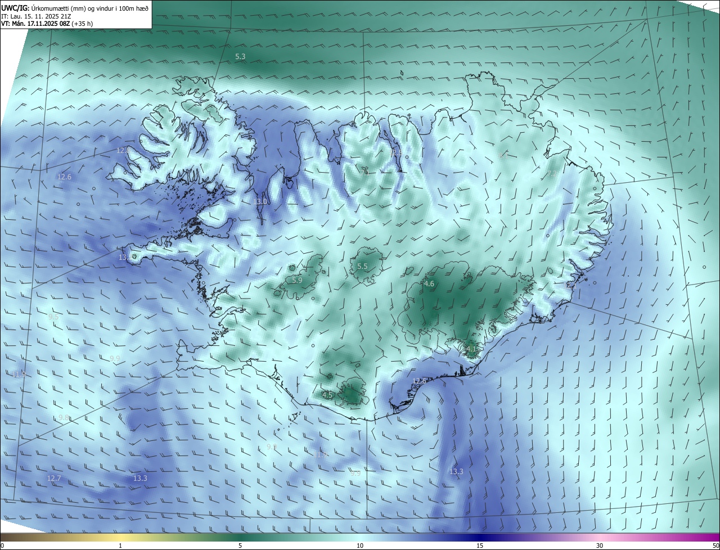Click the 5 tick on the color scale
The height and width of the screenshot is (550, 720).
point(240,546)
